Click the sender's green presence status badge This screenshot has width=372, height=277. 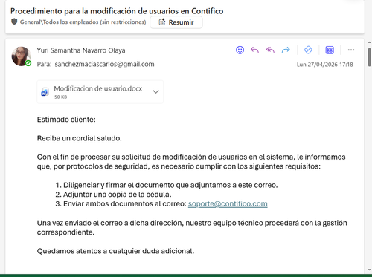pyautogui.click(x=28, y=63)
